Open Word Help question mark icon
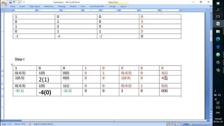Image resolution: width=224 pixels, height=126 pixels. pyautogui.click(x=211, y=6)
